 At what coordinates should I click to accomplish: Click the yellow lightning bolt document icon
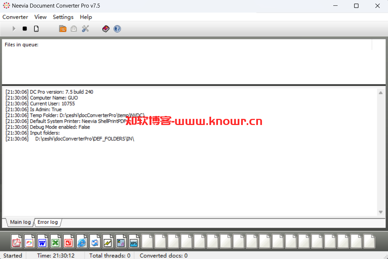click(x=108, y=241)
